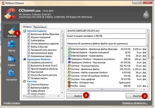Click the Анализ button
155x108 pixels.
pyautogui.click(x=78, y=96)
